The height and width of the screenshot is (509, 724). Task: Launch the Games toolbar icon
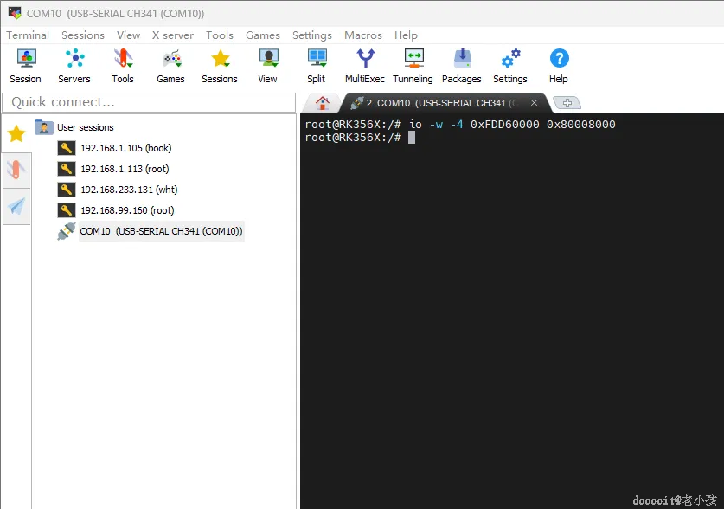pyautogui.click(x=171, y=66)
